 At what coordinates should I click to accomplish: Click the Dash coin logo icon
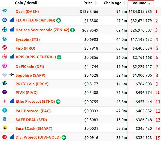pyautogui.click(x=5, y=11)
